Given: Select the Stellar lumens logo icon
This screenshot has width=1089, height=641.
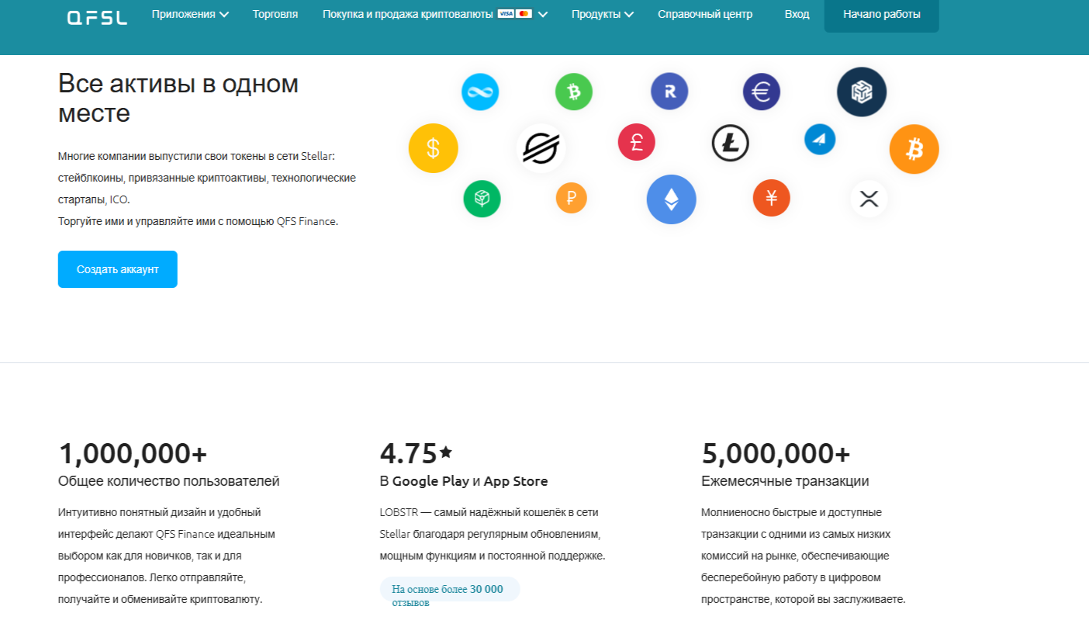Looking at the screenshot, I should point(541,147).
